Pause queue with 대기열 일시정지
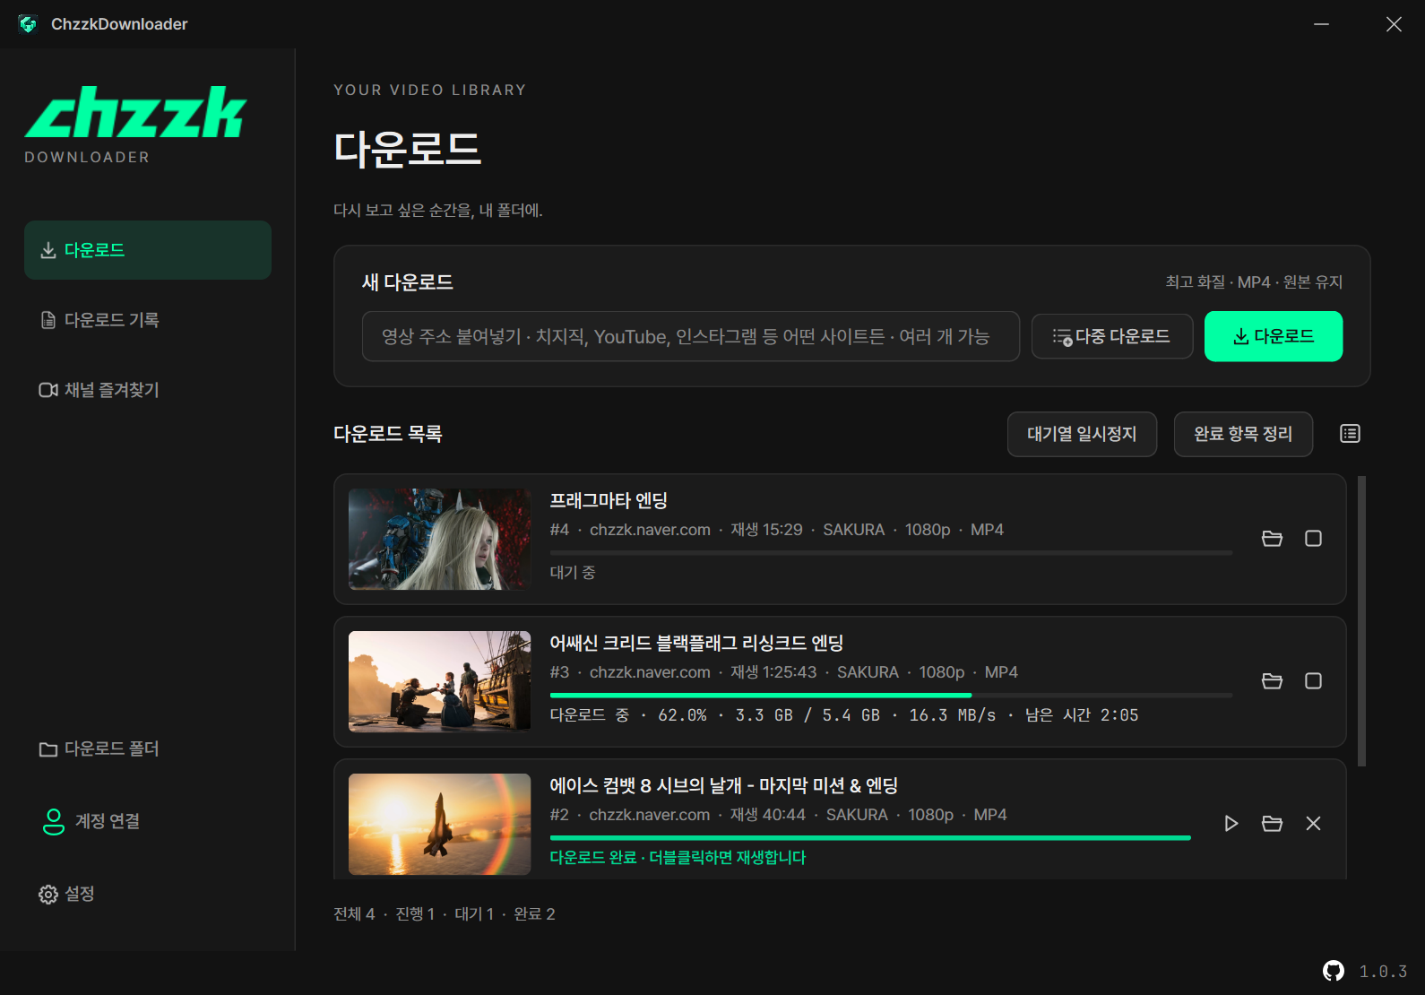This screenshot has width=1425, height=995. pyautogui.click(x=1082, y=434)
